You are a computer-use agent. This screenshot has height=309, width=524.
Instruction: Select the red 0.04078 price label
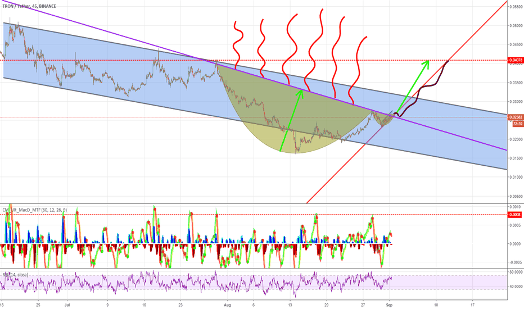point(516,61)
